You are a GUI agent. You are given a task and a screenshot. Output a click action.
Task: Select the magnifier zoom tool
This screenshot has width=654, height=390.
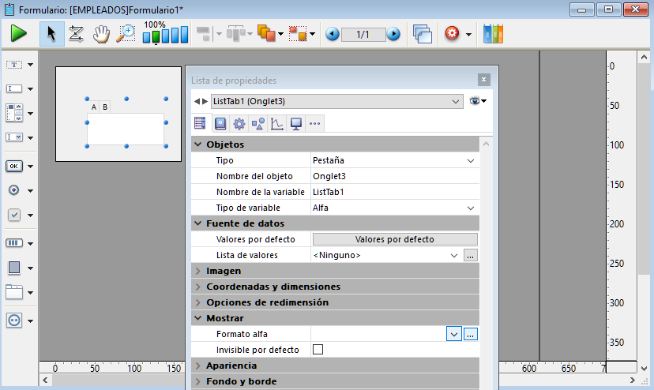pos(126,34)
